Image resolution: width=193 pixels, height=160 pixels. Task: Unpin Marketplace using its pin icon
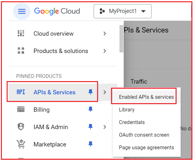pyautogui.click(x=90, y=144)
